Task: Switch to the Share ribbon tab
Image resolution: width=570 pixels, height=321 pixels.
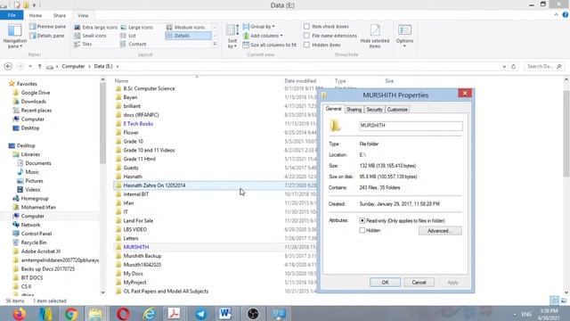Action: point(60,16)
